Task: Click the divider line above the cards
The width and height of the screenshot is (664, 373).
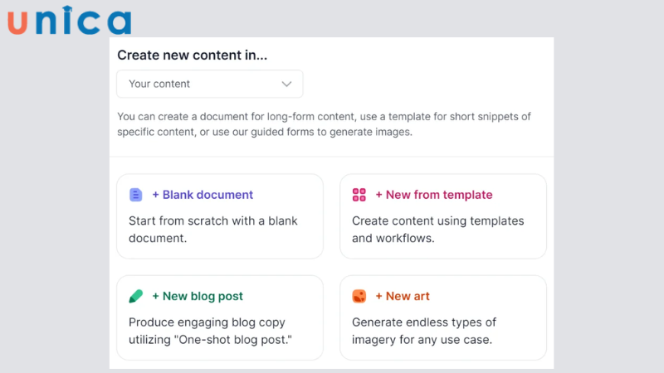Action: (x=332, y=157)
